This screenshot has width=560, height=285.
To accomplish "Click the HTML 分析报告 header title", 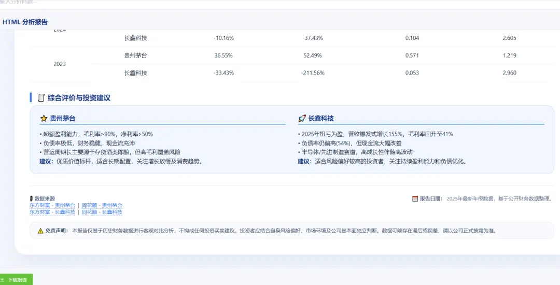I will pos(25,22).
